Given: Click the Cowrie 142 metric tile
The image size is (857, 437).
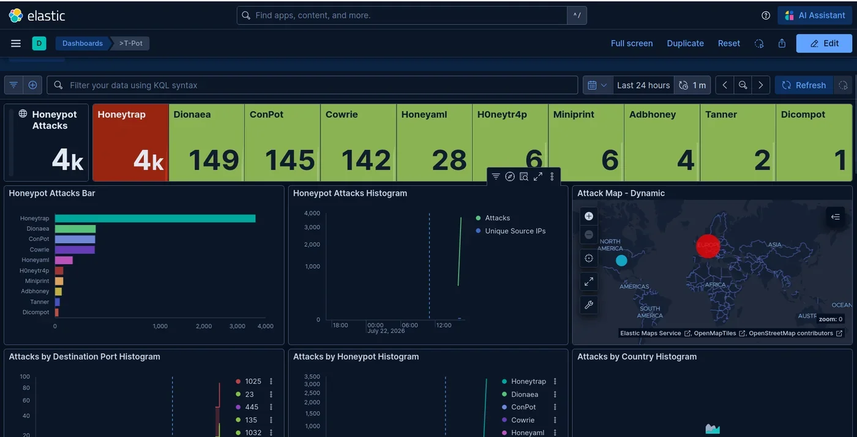Looking at the screenshot, I should [x=358, y=143].
